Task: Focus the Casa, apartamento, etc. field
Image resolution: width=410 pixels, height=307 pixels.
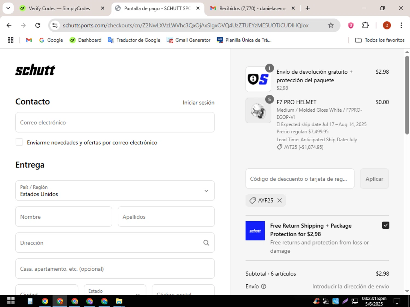Action: pyautogui.click(x=115, y=269)
